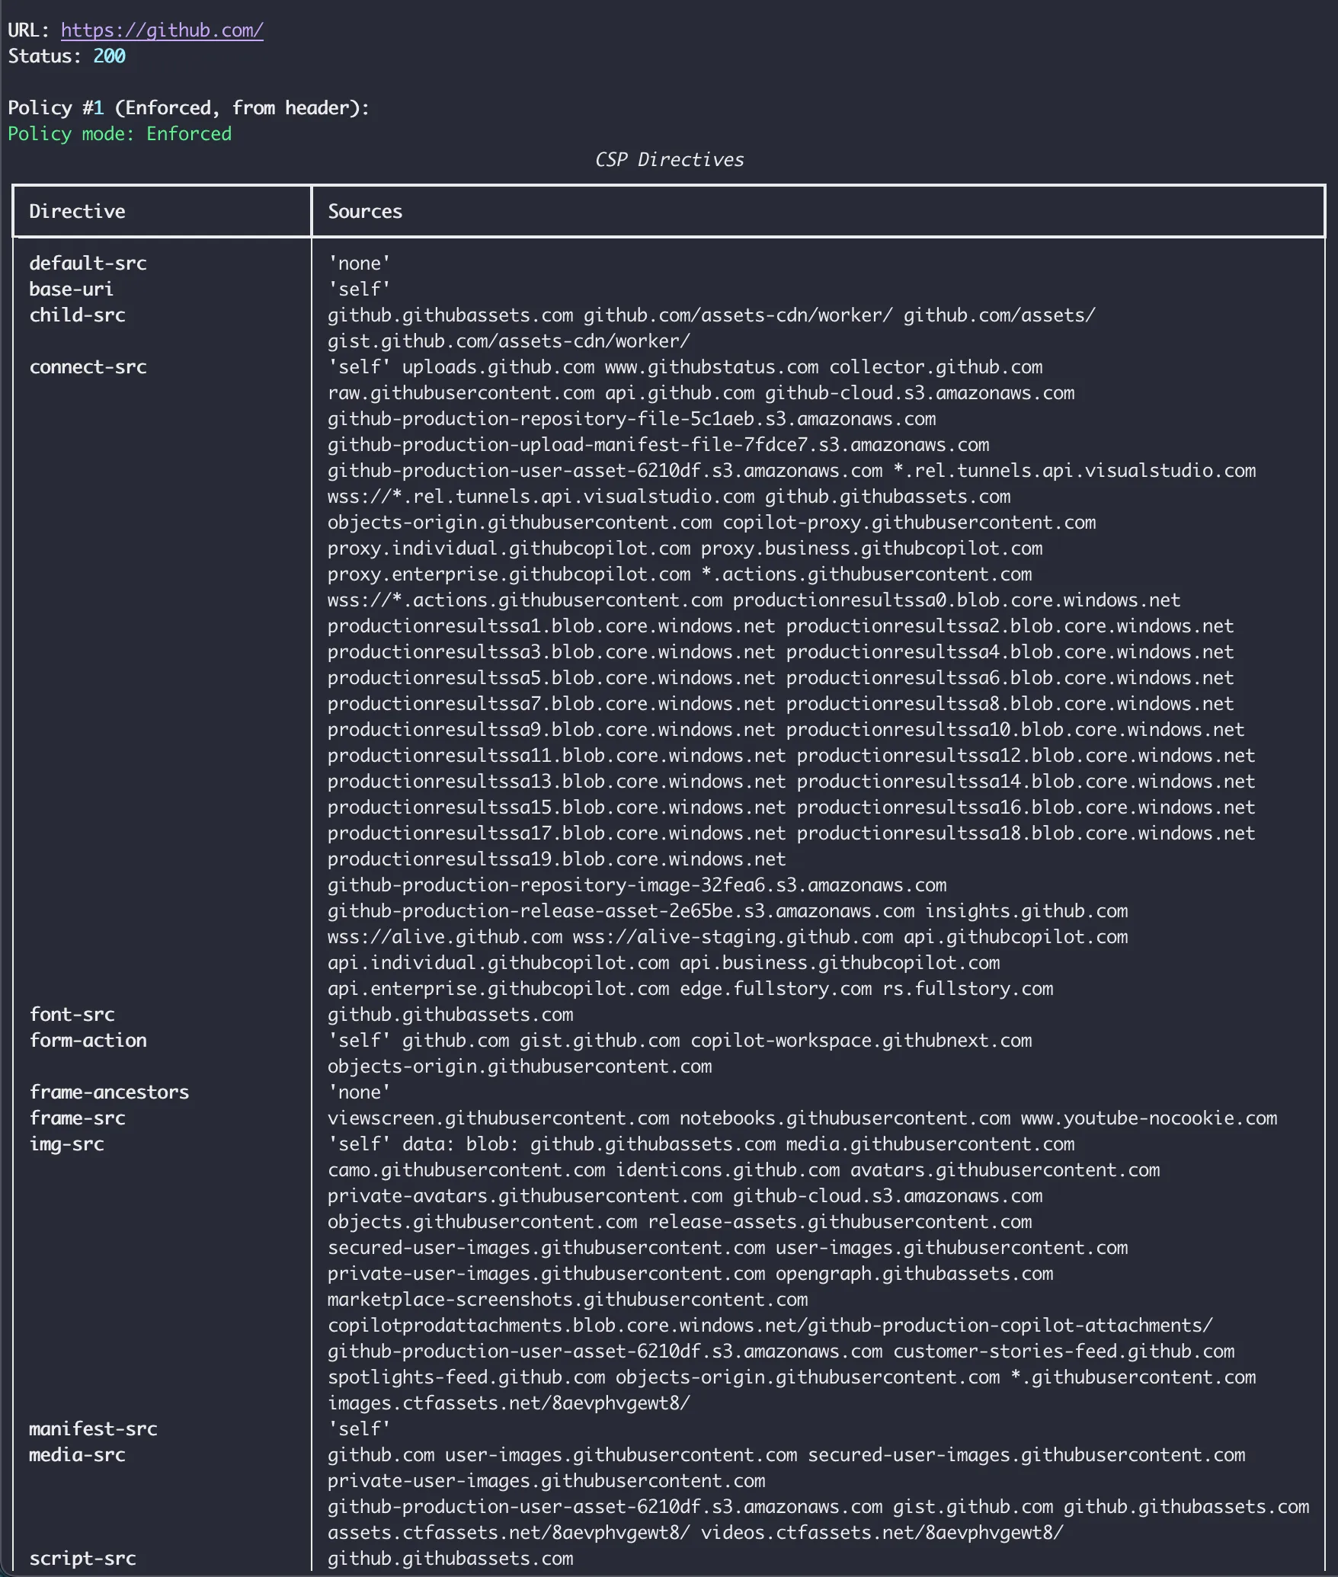The width and height of the screenshot is (1338, 1577).
Task: Select avatars.githubusercontent.com in img-src sources
Action: (x=1003, y=1169)
